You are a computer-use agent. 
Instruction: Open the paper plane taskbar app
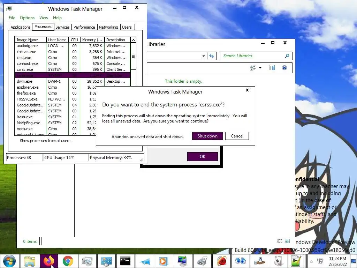[x=144, y=261]
